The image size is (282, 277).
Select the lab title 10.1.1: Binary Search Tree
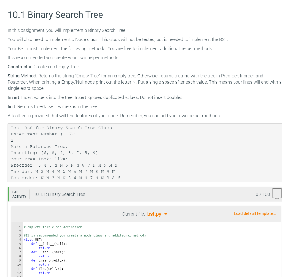pos(59,194)
